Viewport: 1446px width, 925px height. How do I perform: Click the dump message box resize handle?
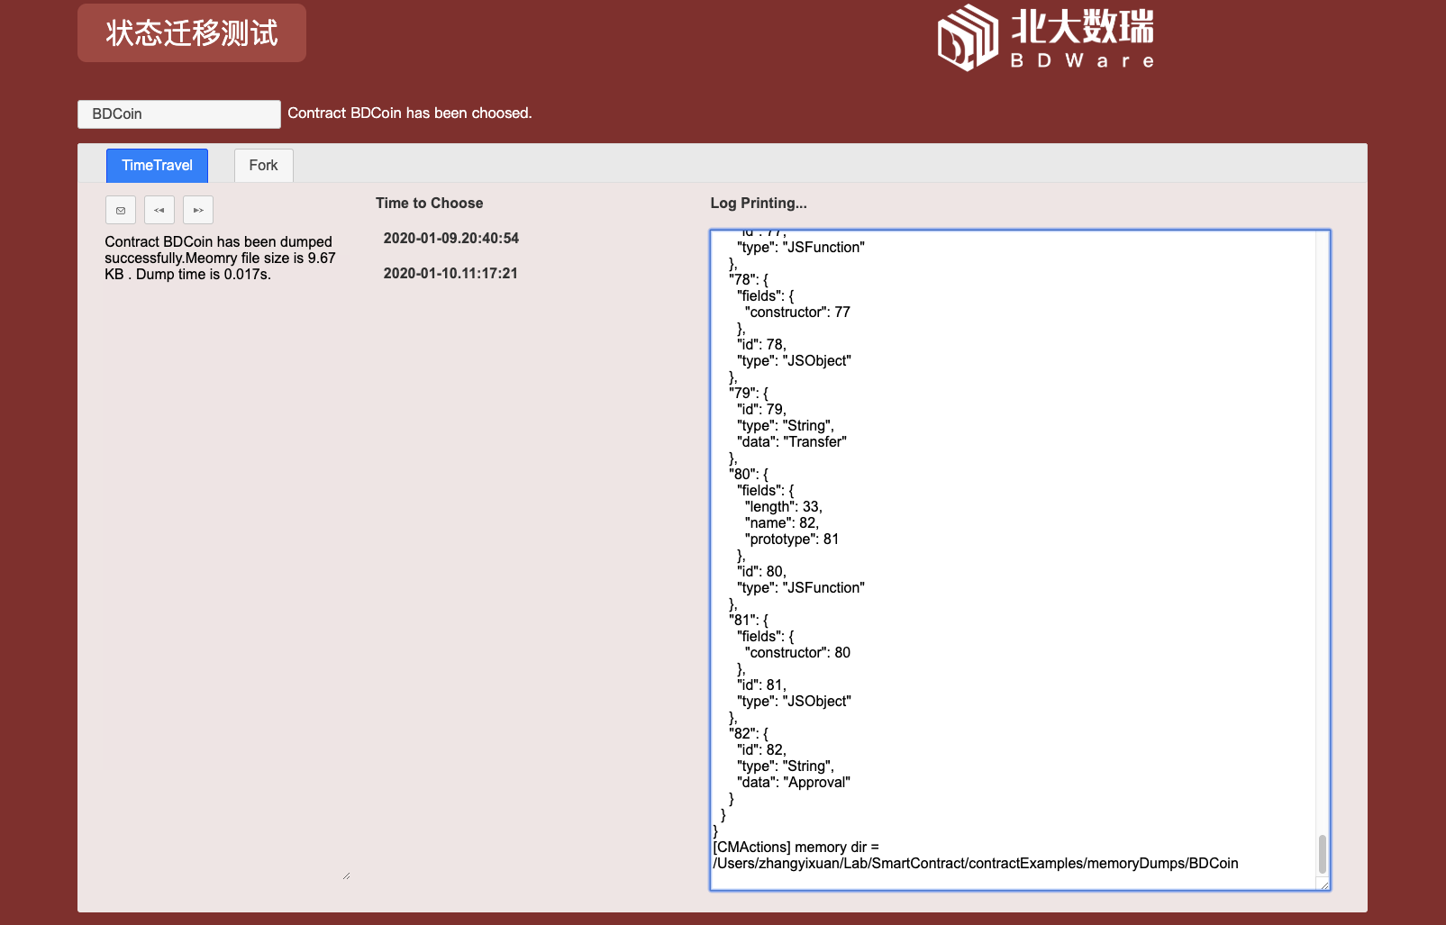(346, 875)
